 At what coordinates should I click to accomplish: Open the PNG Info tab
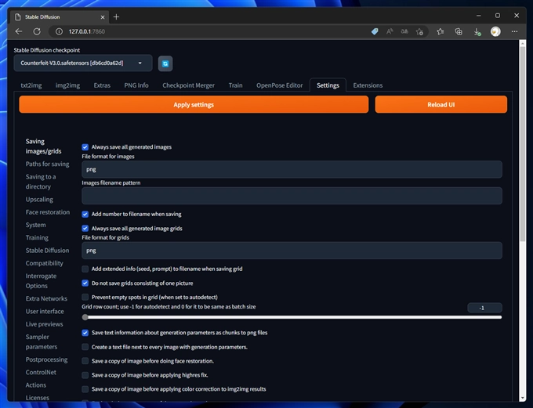click(136, 85)
